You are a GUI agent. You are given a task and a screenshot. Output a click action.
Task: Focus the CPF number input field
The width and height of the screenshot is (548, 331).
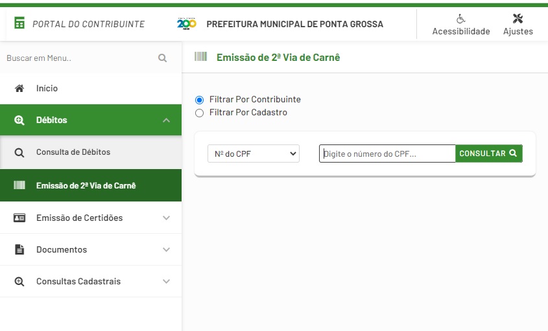[x=387, y=154]
